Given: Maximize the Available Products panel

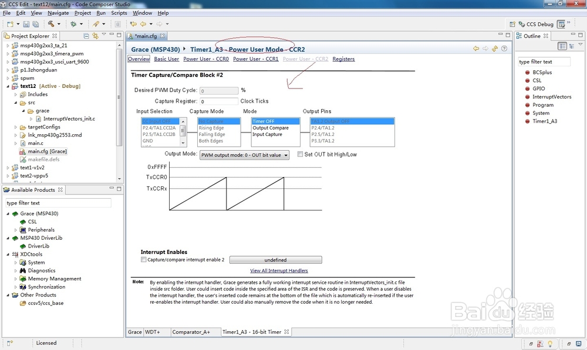Looking at the screenshot, I should tap(119, 189).
